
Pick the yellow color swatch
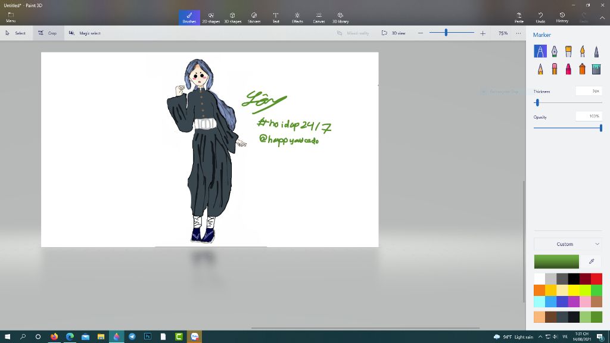point(574,290)
